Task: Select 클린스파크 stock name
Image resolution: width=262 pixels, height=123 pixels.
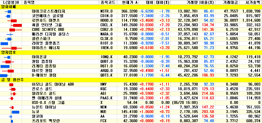Action: [41, 39]
